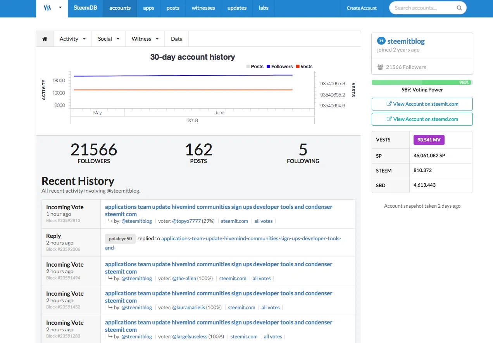Open voter @topyo7777 profile link
493x343 pixels.
(186, 221)
